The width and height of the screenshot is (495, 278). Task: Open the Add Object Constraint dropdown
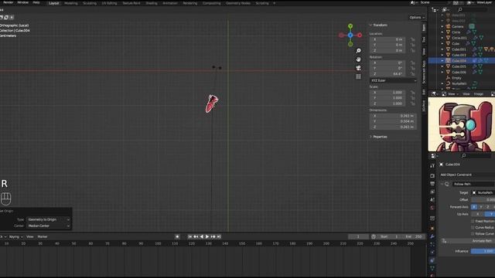click(466, 175)
